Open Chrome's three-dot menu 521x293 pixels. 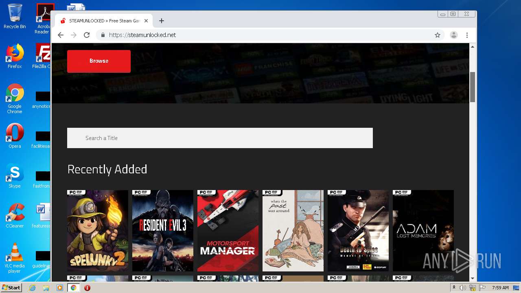point(467,35)
